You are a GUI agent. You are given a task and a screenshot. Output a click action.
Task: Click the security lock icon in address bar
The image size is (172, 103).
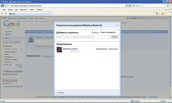pyautogui.click(x=130, y=6)
